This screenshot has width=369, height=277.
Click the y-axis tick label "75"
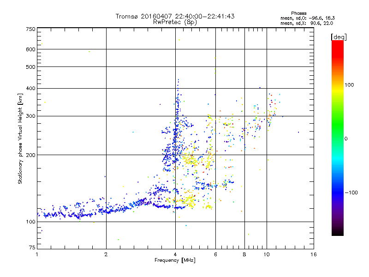click(32, 247)
